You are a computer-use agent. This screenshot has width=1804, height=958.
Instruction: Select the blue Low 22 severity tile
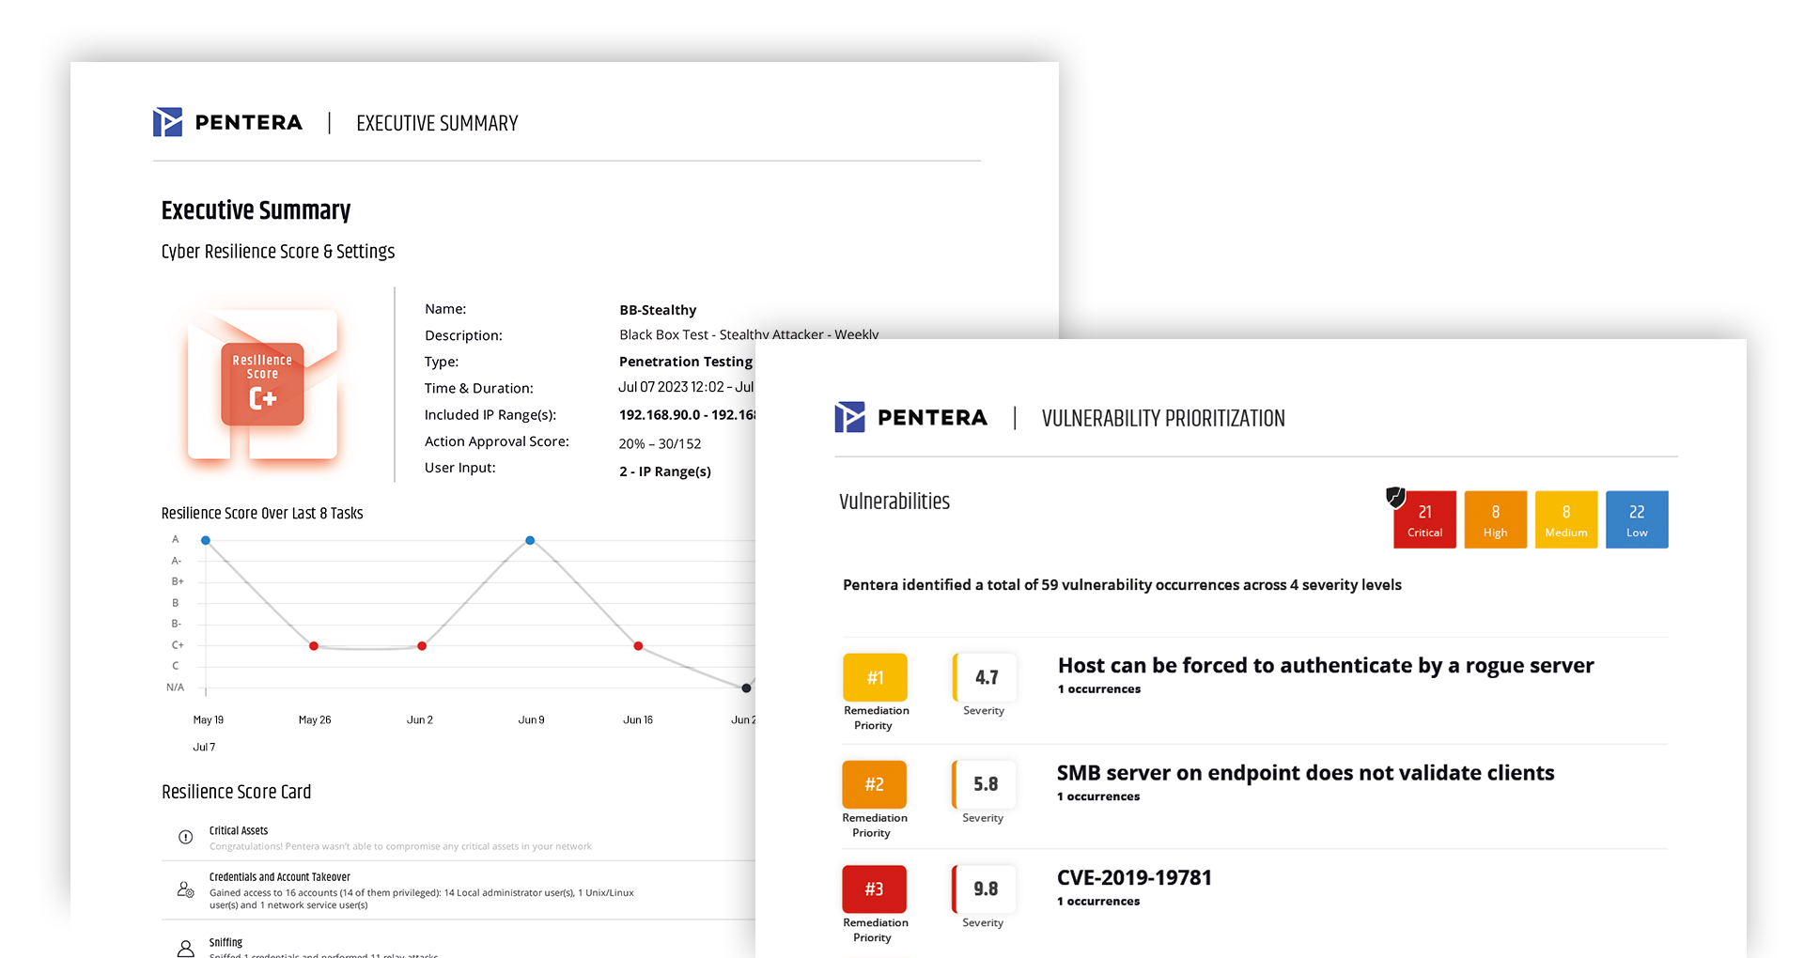pyautogui.click(x=1637, y=519)
